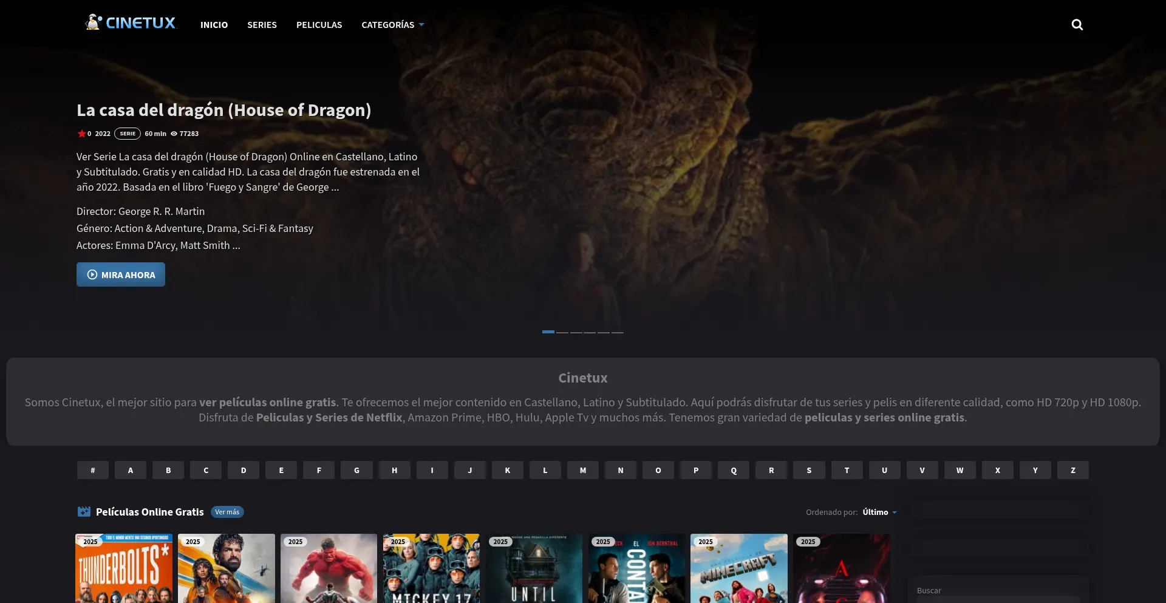
Task: Open the Ordenado por Último dropdown
Action: (879, 513)
